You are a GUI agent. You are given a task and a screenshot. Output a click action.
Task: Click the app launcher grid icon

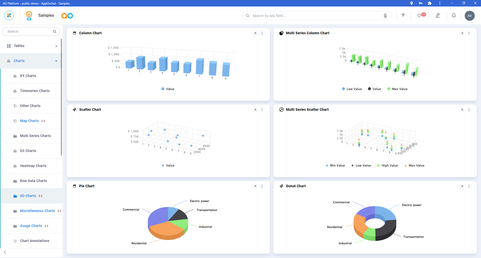(x=9, y=15)
